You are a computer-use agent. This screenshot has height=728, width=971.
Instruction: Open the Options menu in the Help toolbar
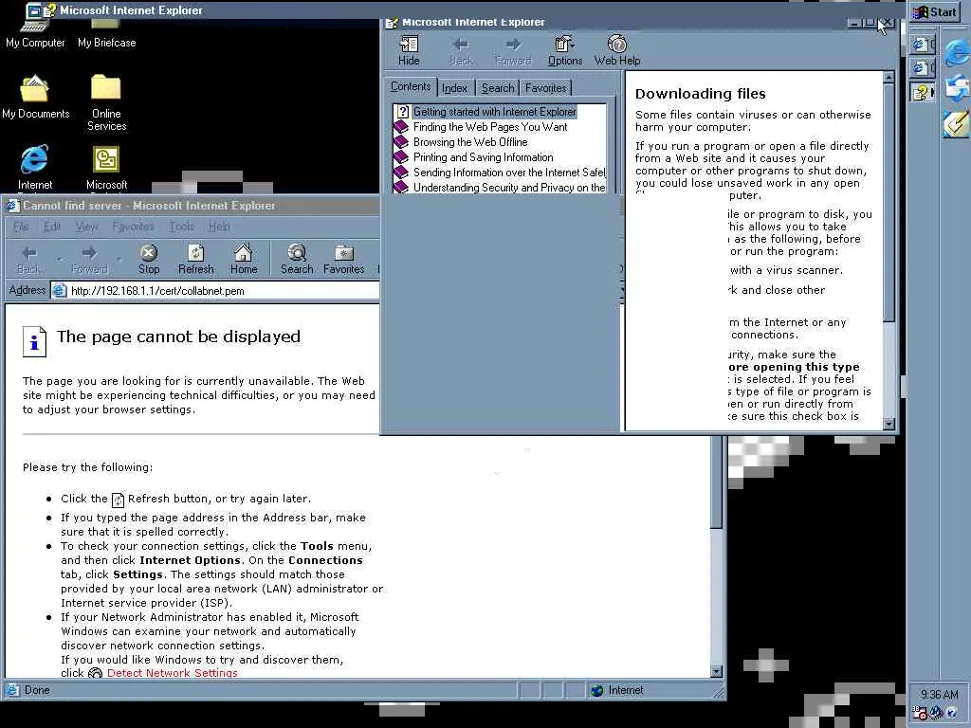pyautogui.click(x=565, y=50)
